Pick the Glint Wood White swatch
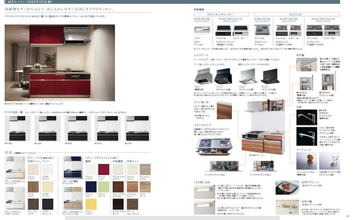 coord(118,169)
